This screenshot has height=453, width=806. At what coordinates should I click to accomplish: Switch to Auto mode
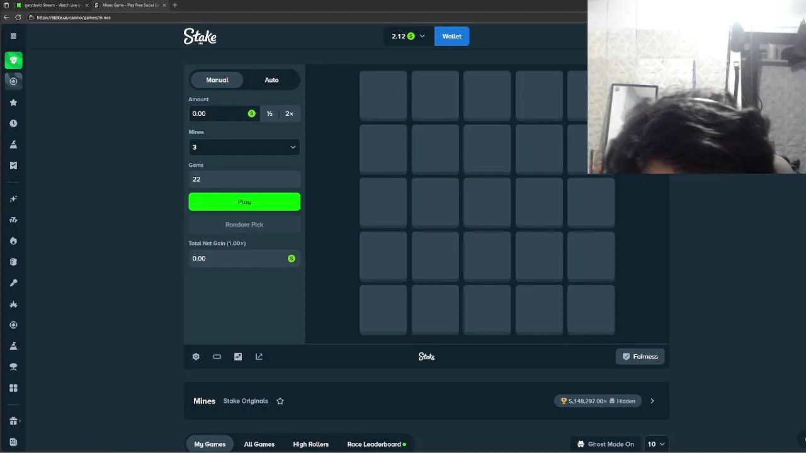point(271,80)
